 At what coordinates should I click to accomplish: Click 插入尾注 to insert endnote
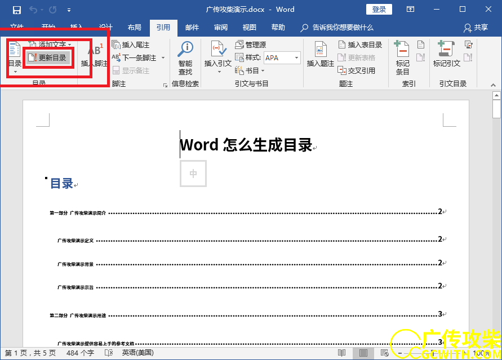pyautogui.click(x=131, y=45)
